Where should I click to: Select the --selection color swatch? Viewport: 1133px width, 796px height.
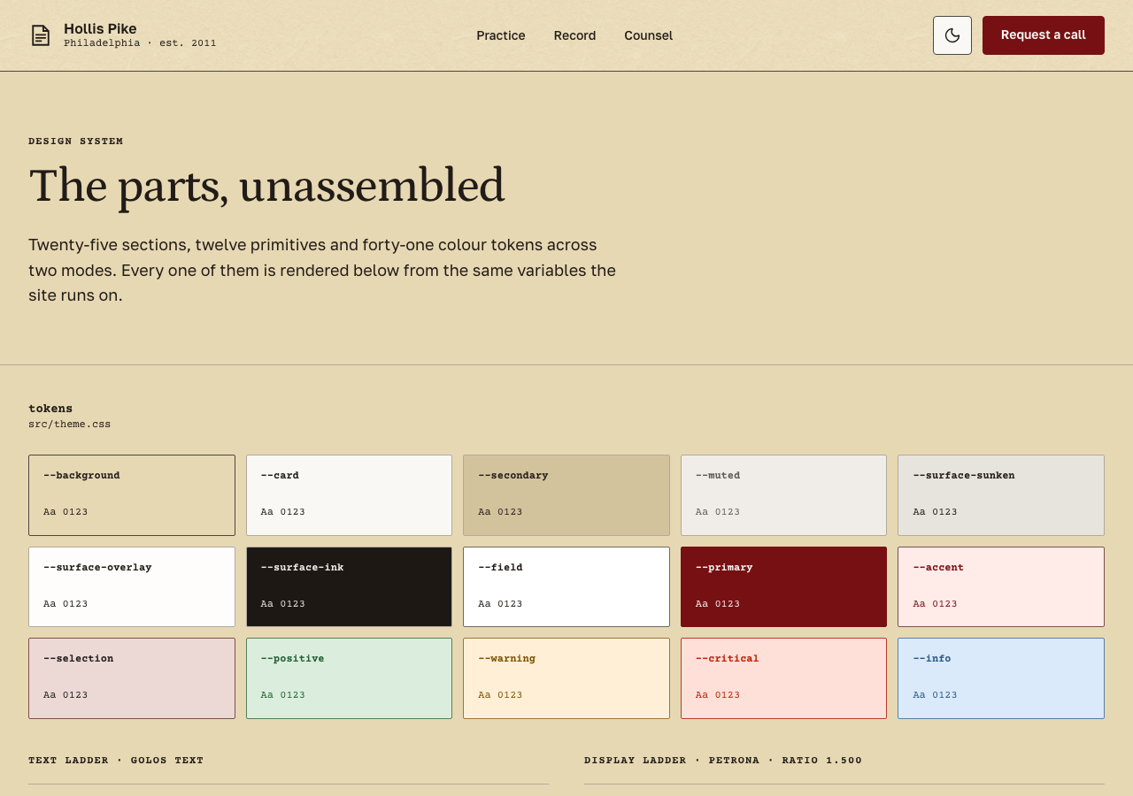point(132,678)
